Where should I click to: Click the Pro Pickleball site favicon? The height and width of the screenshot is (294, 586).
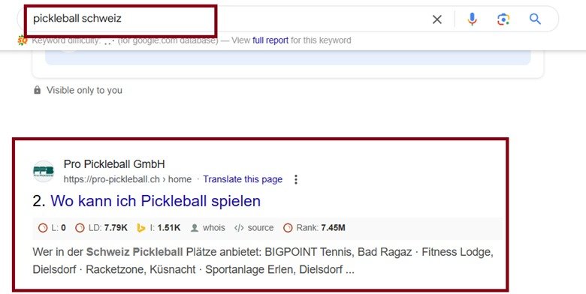pos(44,172)
